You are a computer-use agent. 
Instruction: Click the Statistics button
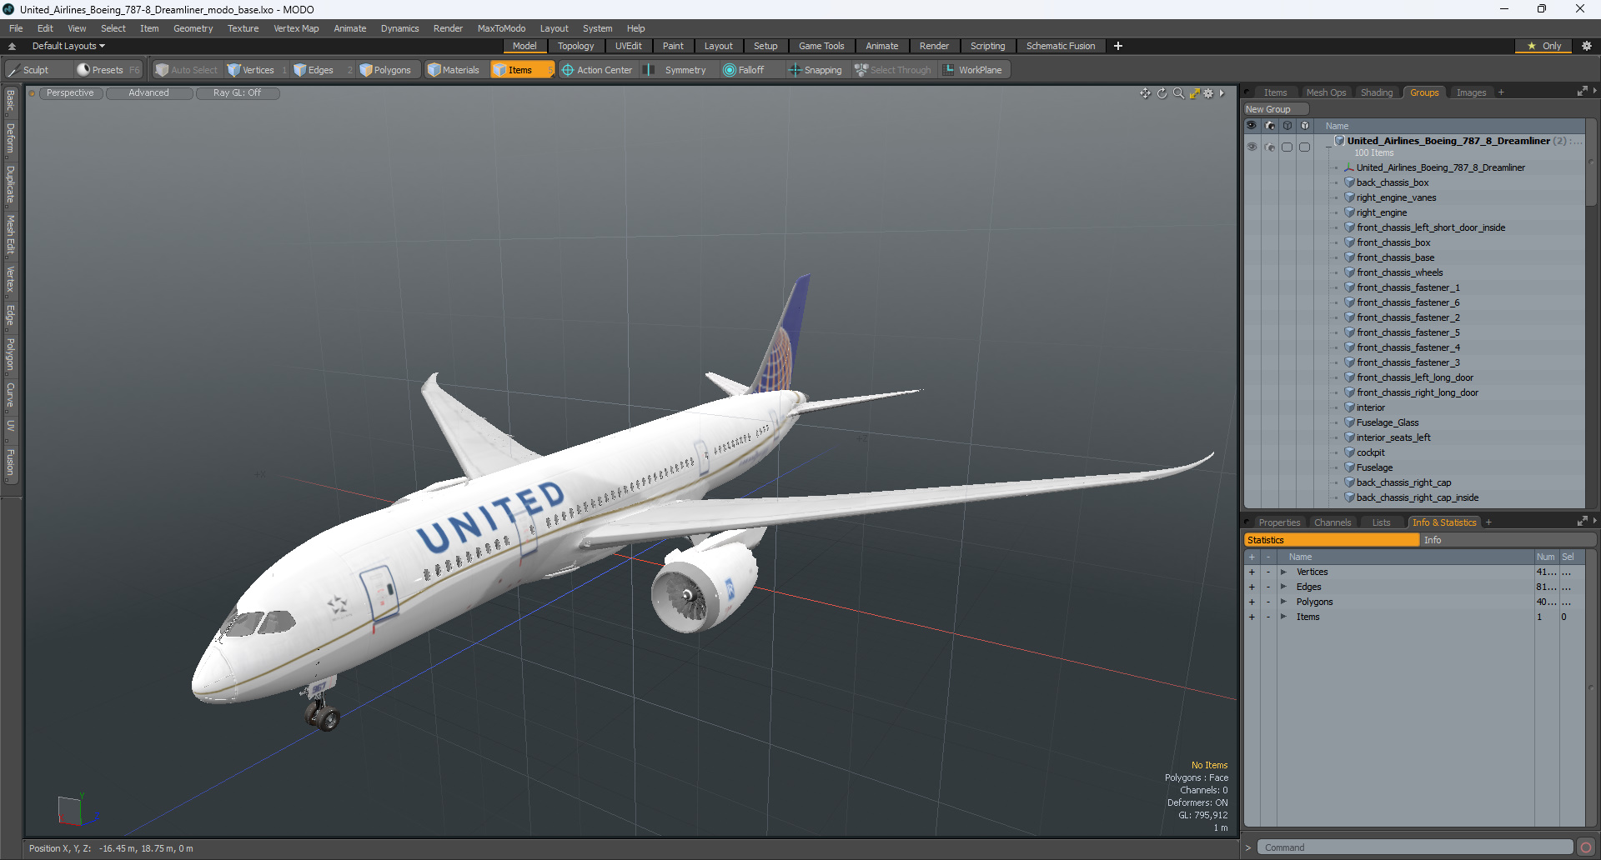click(x=1332, y=540)
